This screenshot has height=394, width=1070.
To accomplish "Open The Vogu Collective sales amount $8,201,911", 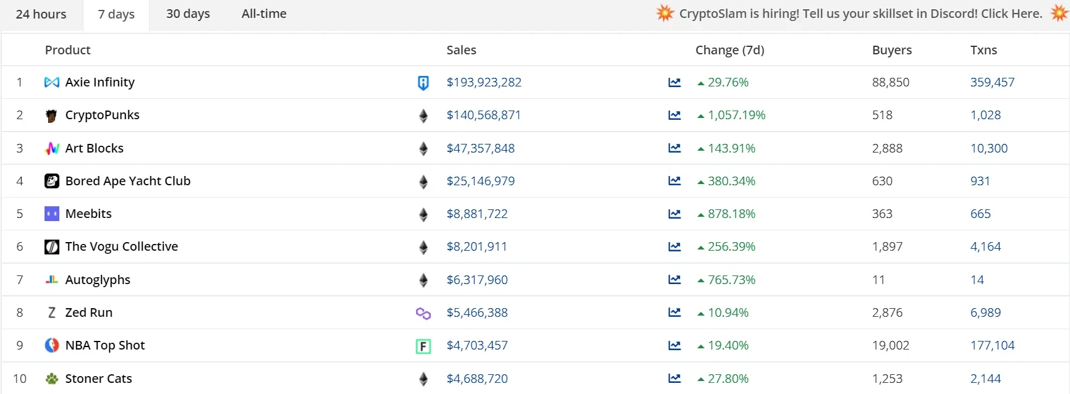I will point(477,246).
